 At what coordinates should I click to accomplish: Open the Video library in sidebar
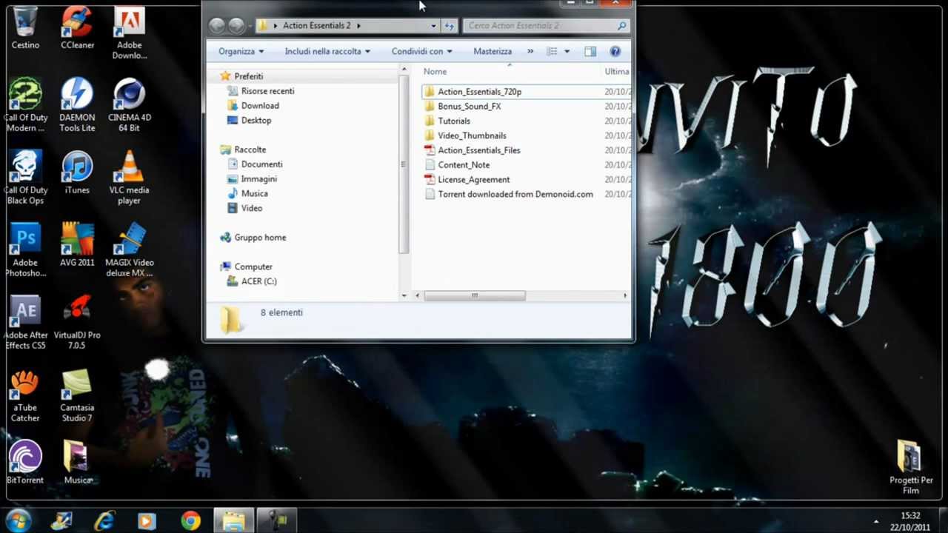coord(251,208)
